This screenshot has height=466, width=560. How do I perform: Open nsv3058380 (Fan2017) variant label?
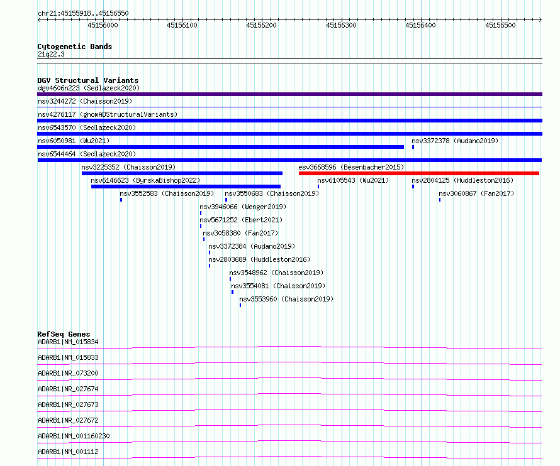(x=240, y=233)
